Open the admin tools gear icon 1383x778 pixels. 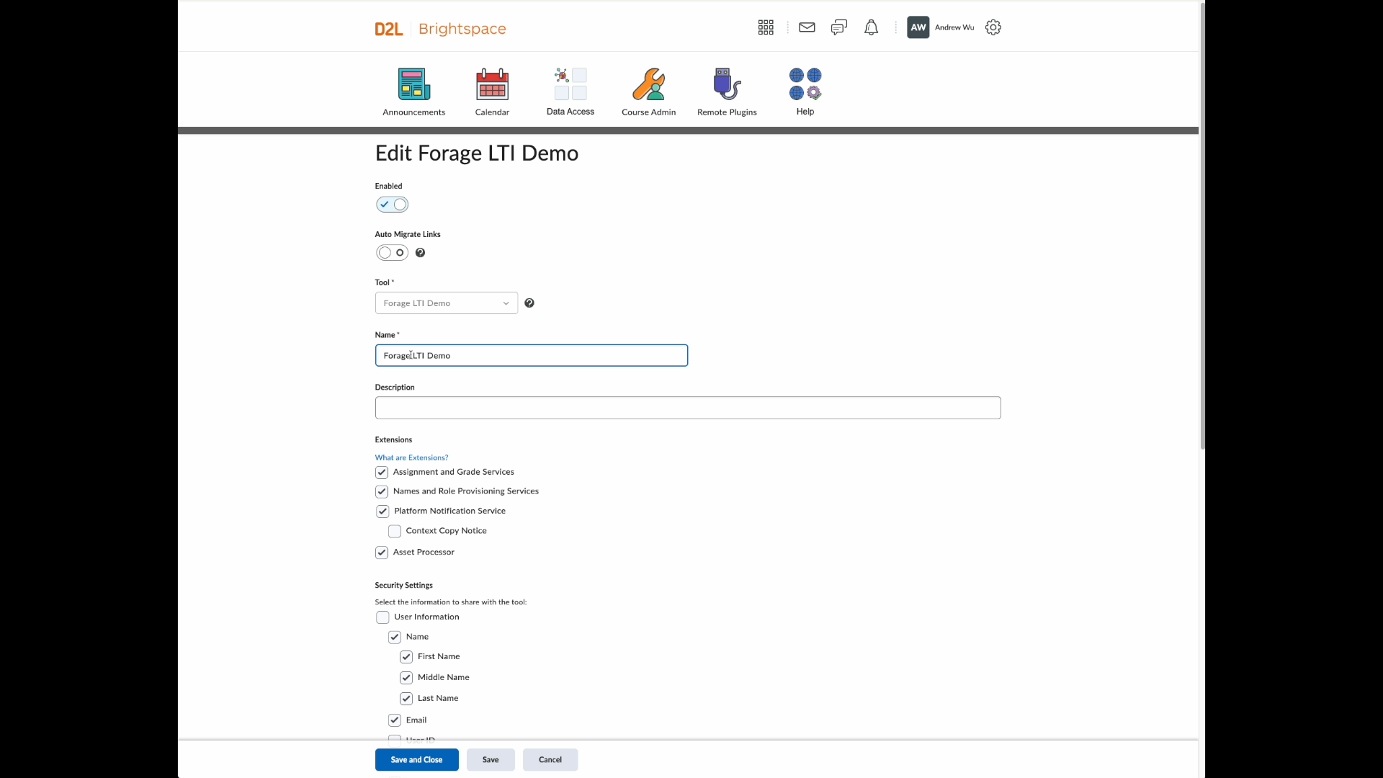993,27
